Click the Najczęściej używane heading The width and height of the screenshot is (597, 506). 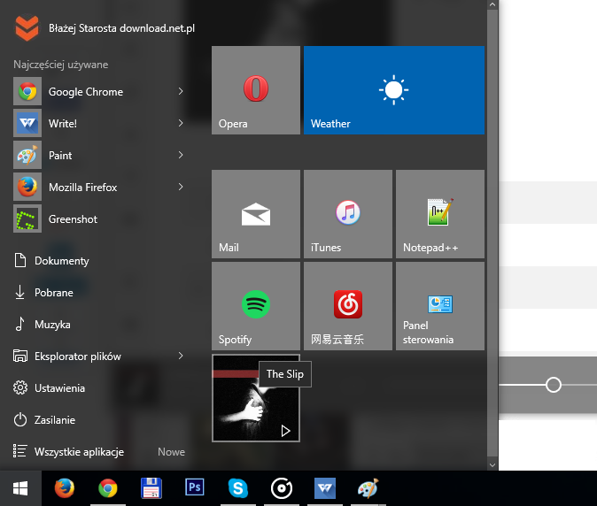tap(61, 65)
